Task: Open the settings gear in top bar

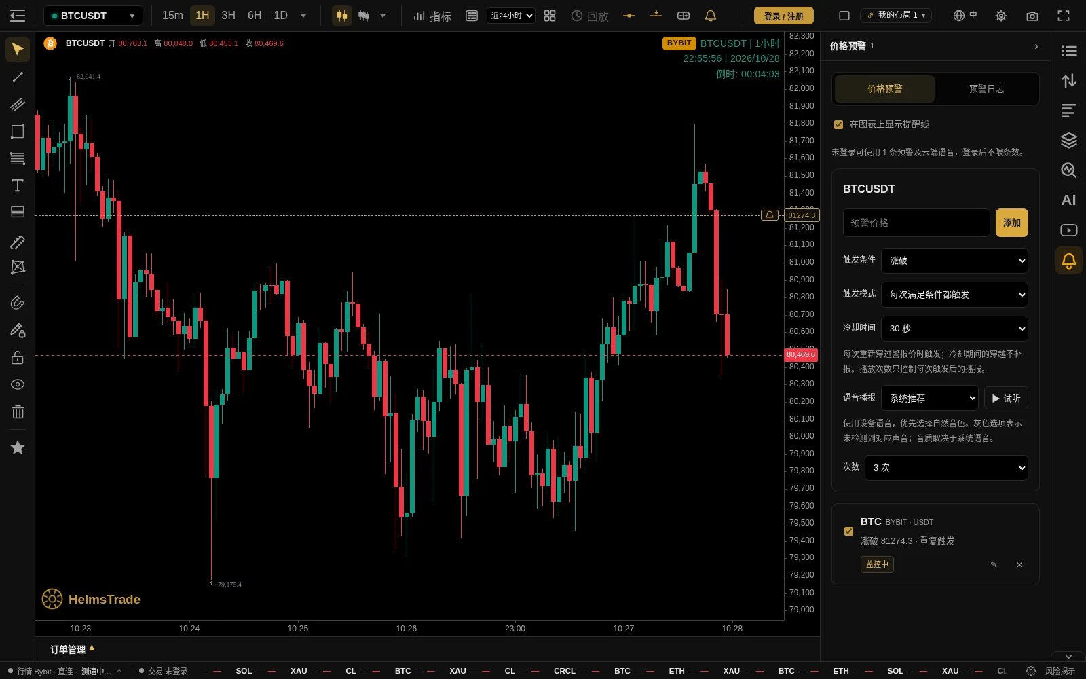Action: 1001,16
